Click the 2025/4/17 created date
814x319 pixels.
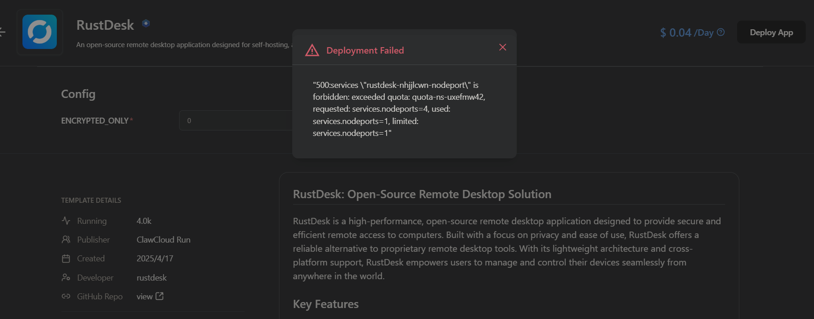[x=155, y=259]
